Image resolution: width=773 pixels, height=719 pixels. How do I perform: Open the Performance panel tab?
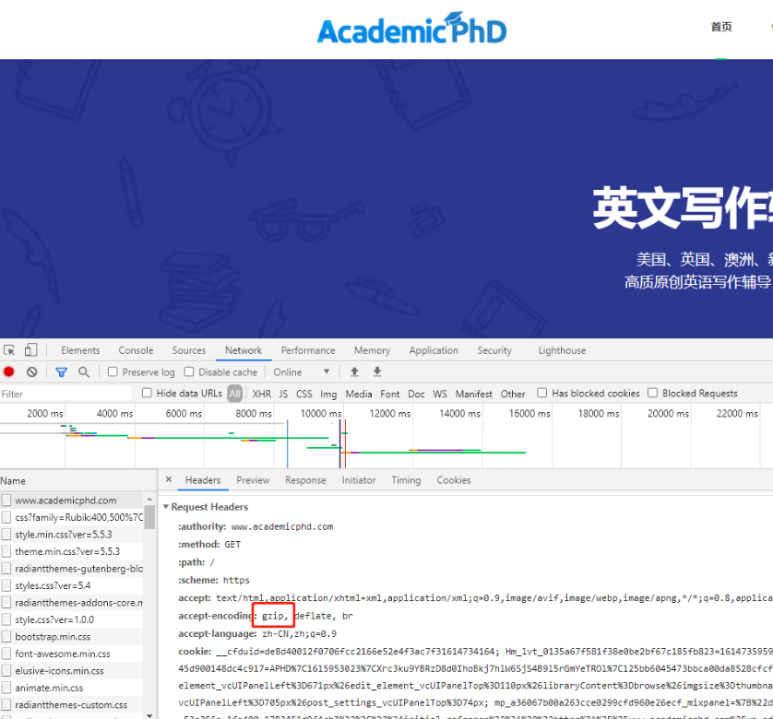[x=308, y=350]
